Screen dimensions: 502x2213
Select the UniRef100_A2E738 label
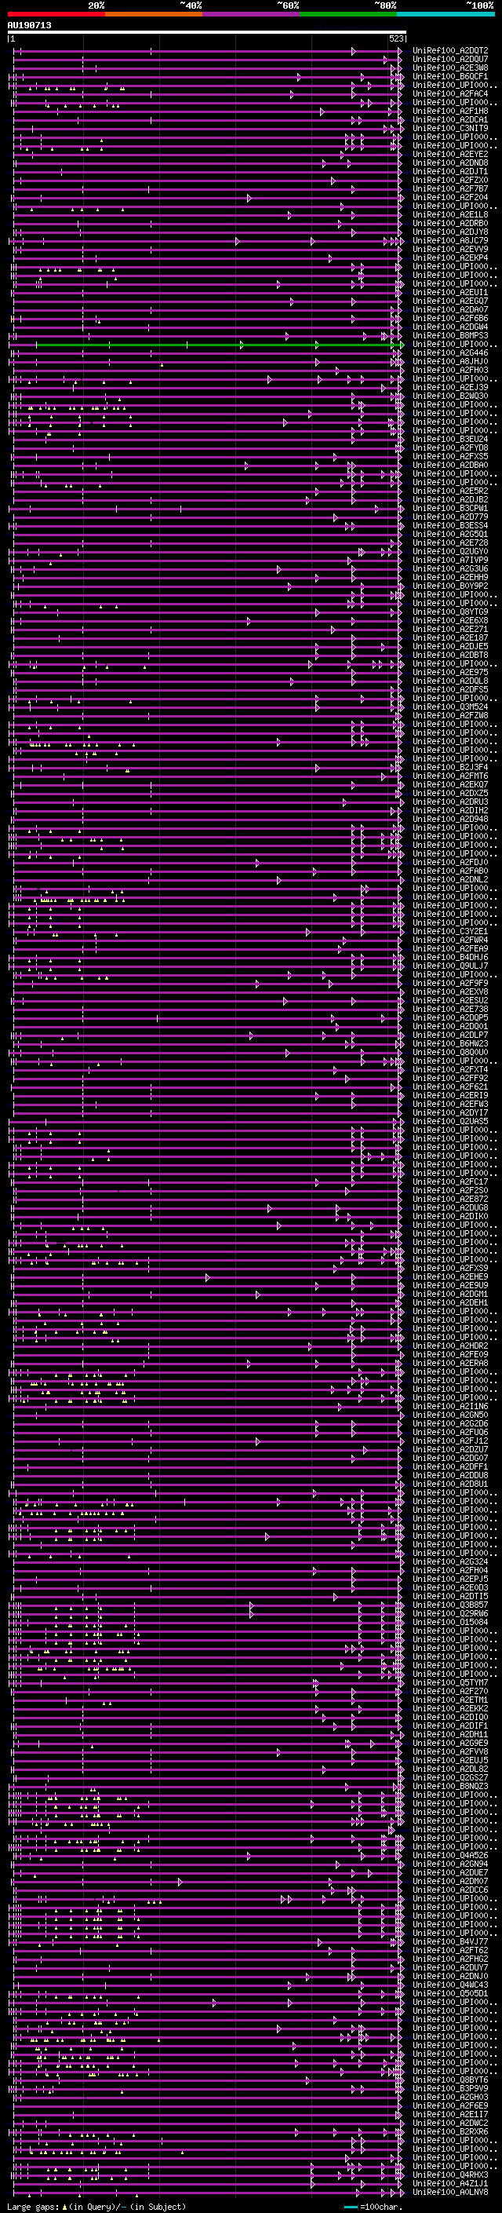tap(449, 1010)
